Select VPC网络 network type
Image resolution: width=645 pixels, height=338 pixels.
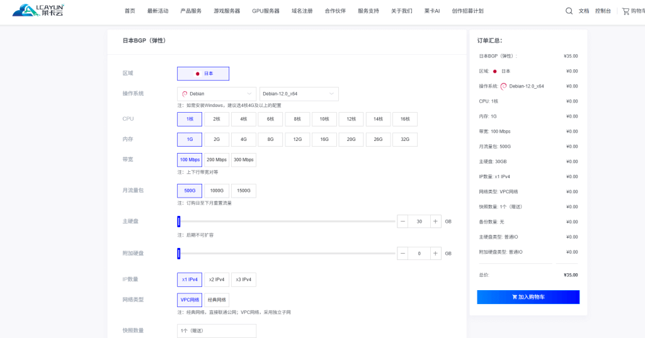[190, 300]
